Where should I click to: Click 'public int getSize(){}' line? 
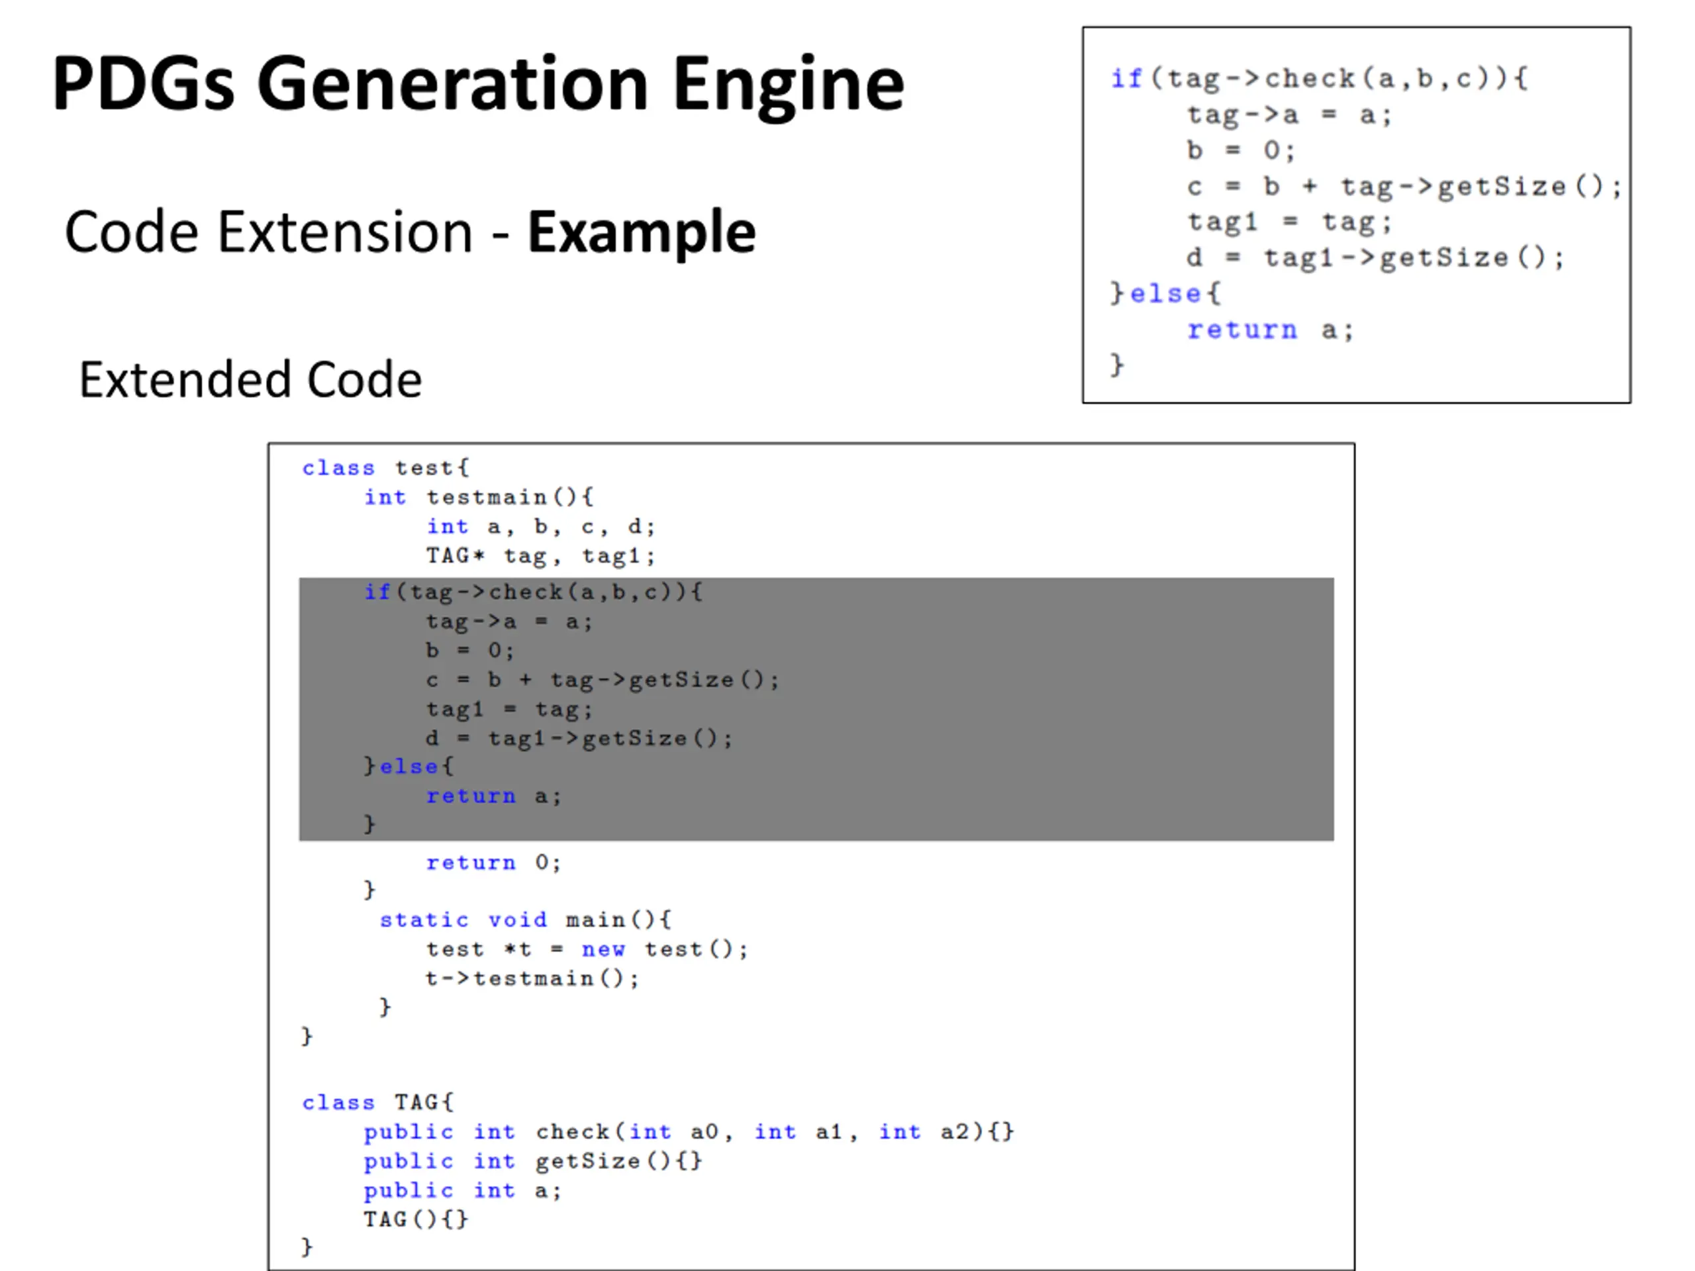pyautogui.click(x=532, y=1162)
